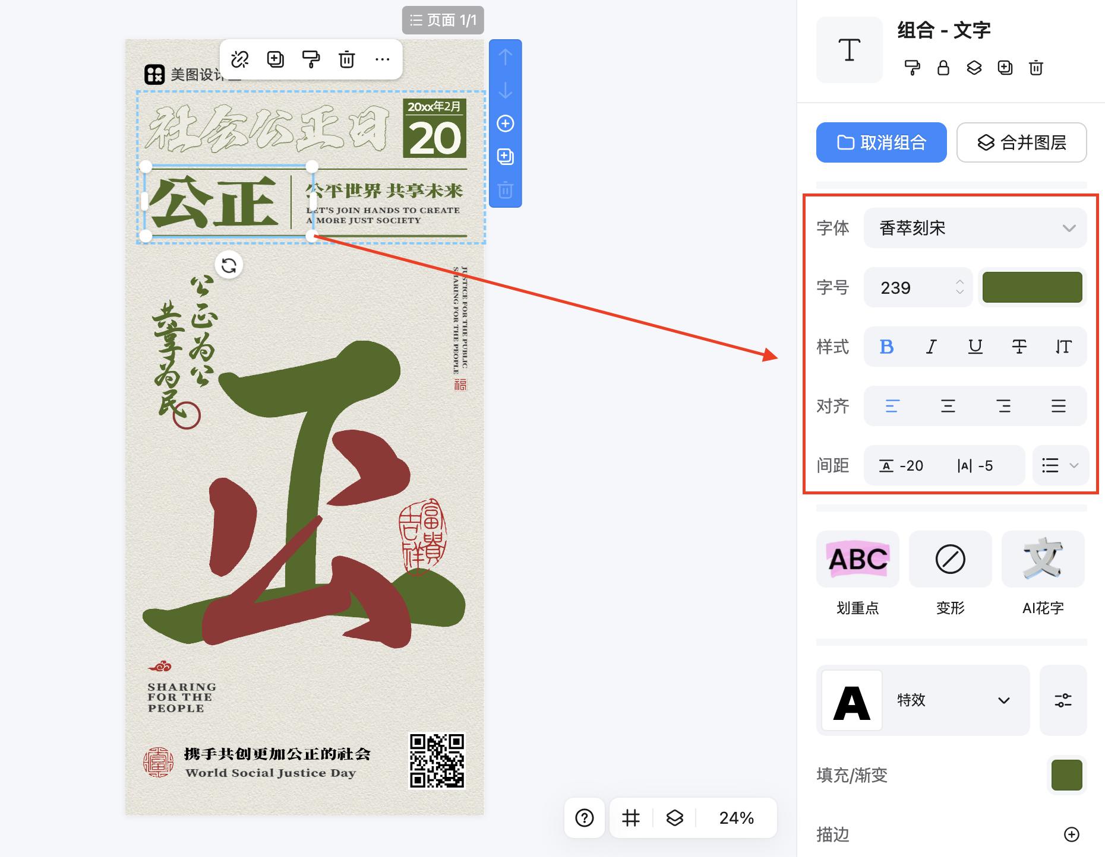Select the unlink icon in the floating toolbar
The width and height of the screenshot is (1105, 857).
[240, 59]
